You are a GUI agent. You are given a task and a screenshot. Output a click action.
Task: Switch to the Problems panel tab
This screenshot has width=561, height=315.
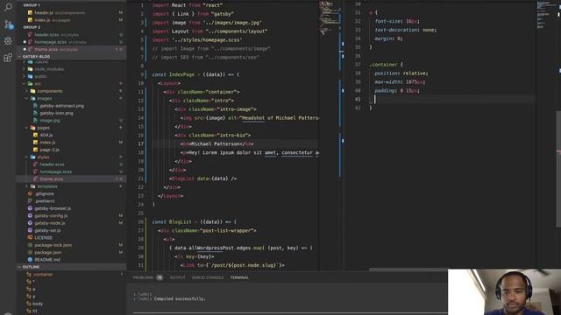[x=143, y=277]
